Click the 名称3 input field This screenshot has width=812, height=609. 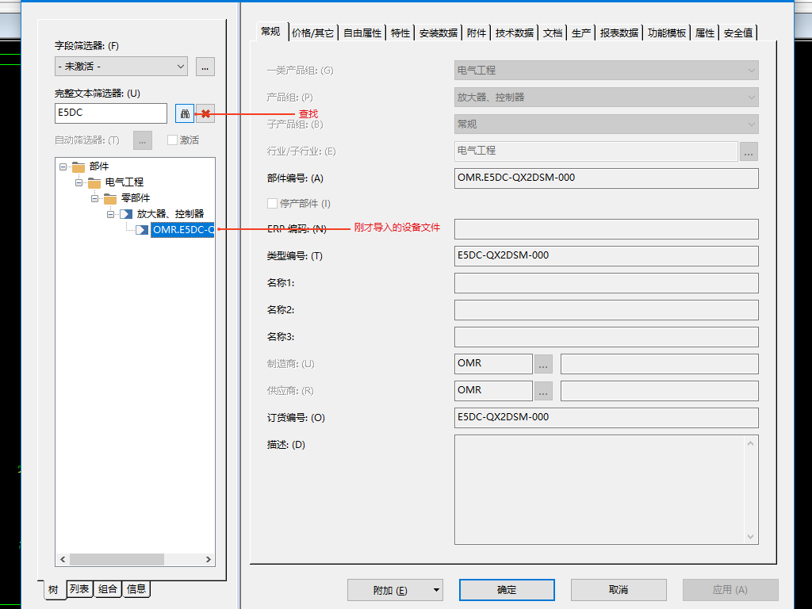coord(607,336)
